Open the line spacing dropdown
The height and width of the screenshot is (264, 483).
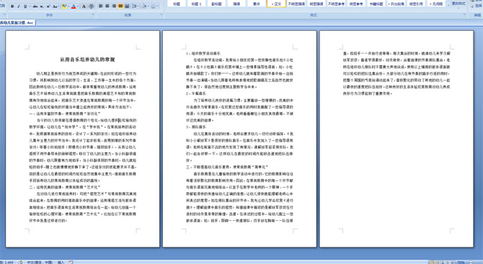pyautogui.click(x=136, y=6)
